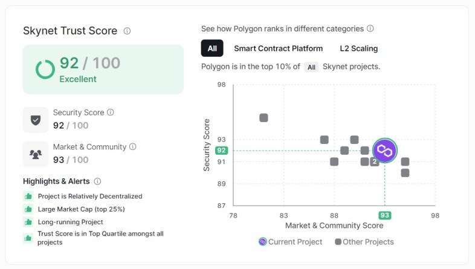
Task: Click the Market & Community Score axis title
Action: tap(334, 225)
